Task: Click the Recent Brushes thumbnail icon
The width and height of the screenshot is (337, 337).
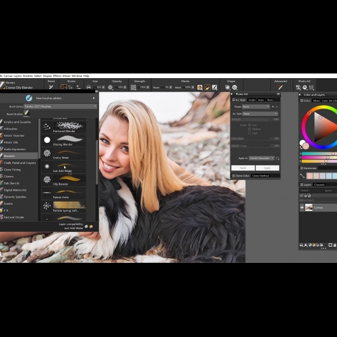Action: tap(26, 113)
